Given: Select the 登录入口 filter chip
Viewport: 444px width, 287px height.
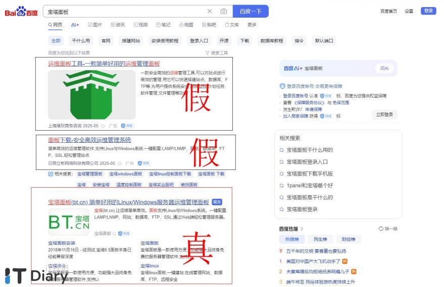Looking at the screenshot, I should click(199, 41).
